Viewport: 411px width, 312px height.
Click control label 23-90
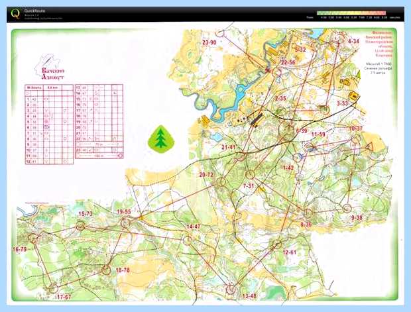(209, 42)
